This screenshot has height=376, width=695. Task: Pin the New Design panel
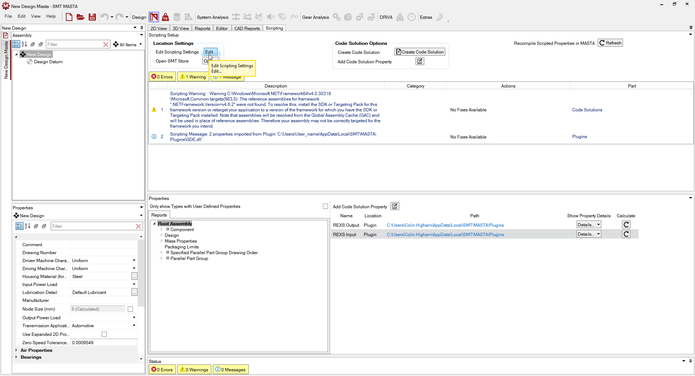(142, 27)
